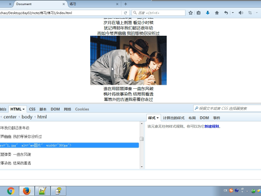
Task: Select the html breadcrumb element
Action: 42,117
